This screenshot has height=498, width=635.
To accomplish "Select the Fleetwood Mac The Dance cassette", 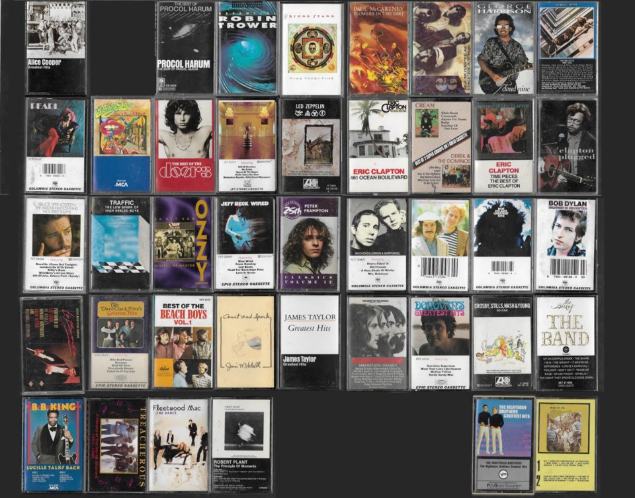I will pyautogui.click(x=179, y=444).
